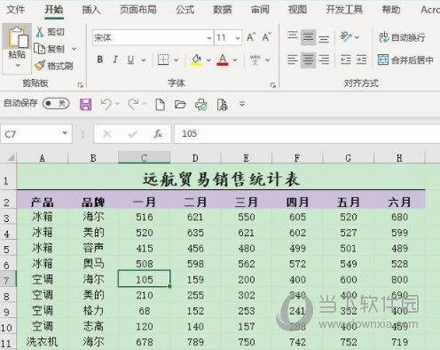The width and height of the screenshot is (440, 350).
Task: Select the Format Painter (格式刷) brush
Action: (40, 66)
